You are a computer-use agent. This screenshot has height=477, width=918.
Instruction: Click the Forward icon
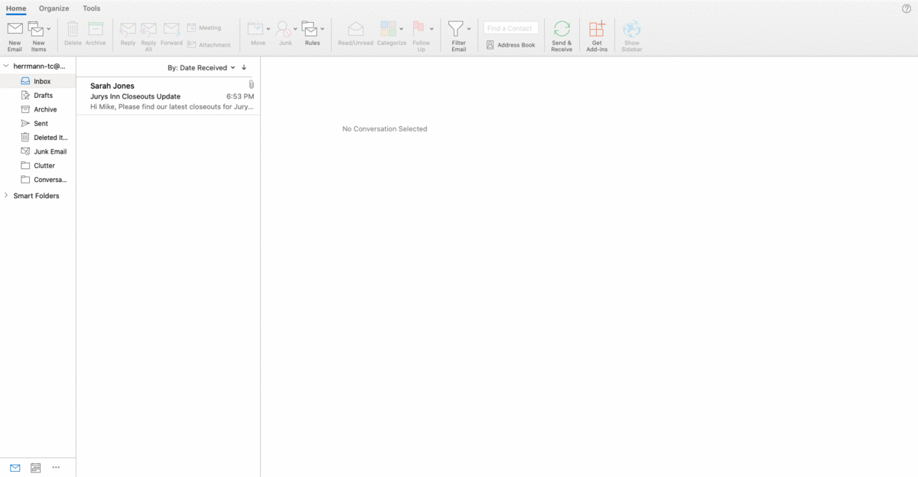pos(171,29)
